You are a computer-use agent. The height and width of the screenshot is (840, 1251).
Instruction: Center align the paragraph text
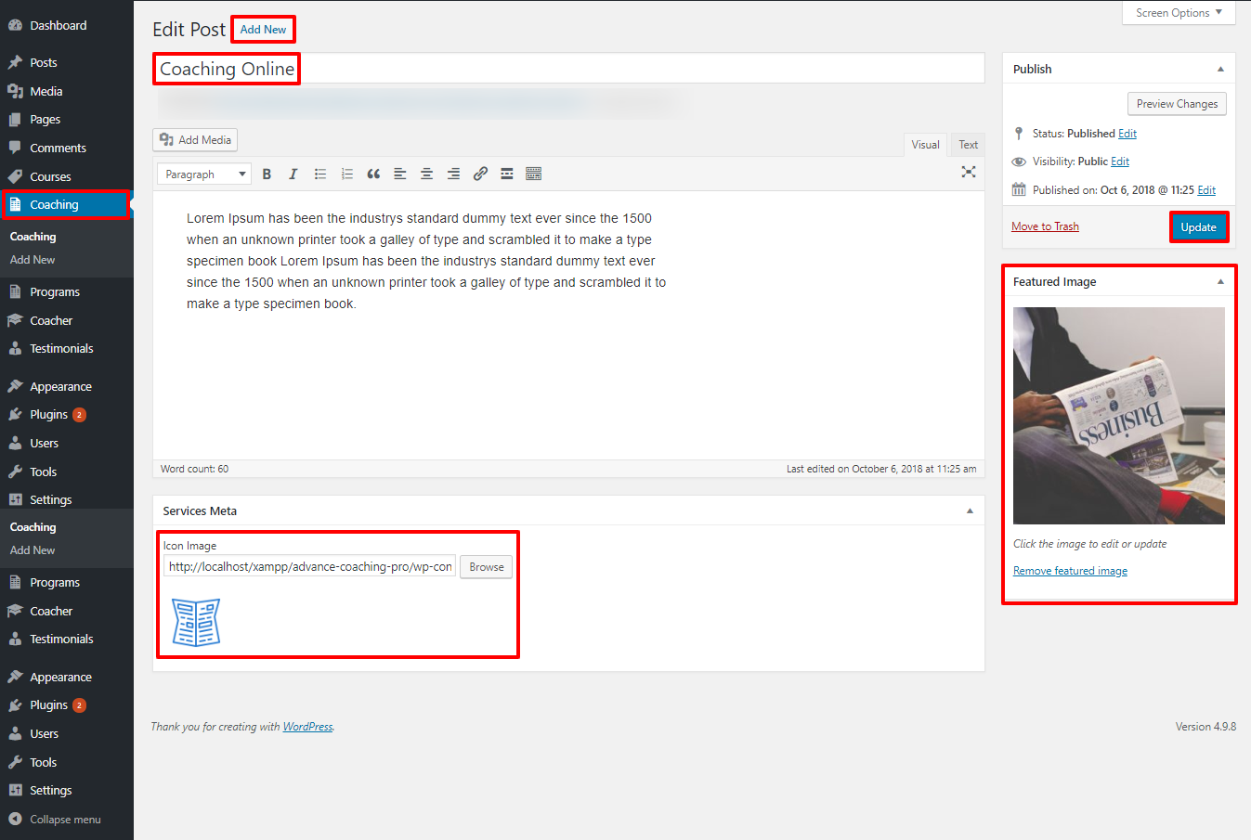(426, 174)
